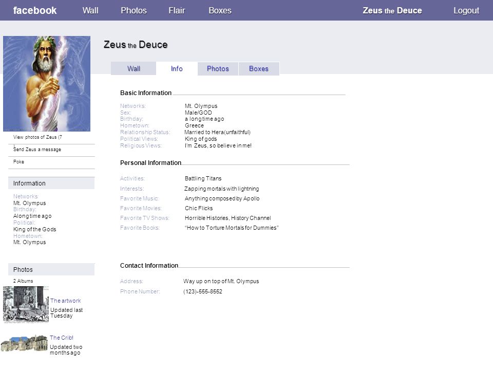Click the Logout link
493x370 pixels.
(x=466, y=10)
